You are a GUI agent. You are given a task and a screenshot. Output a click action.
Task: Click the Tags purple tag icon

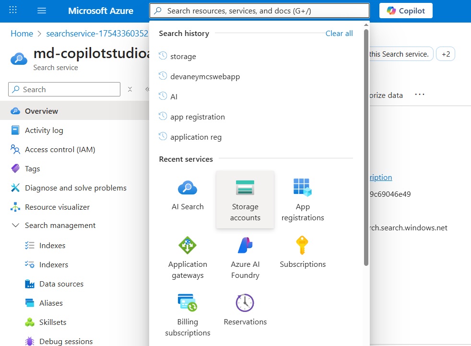pyautogui.click(x=15, y=168)
